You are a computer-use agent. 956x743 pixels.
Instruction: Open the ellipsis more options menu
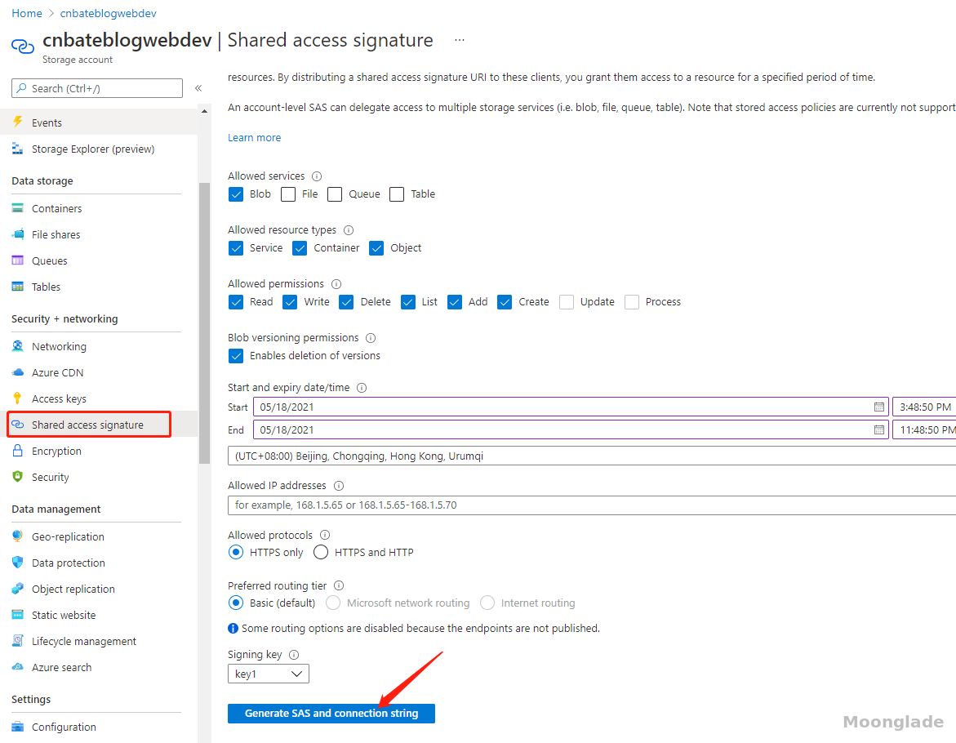pos(459,40)
